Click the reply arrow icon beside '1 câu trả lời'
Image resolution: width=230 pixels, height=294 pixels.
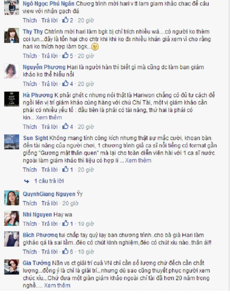(27, 181)
